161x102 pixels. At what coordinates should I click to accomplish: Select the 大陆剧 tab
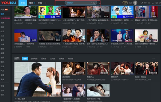[x=53, y=59]
